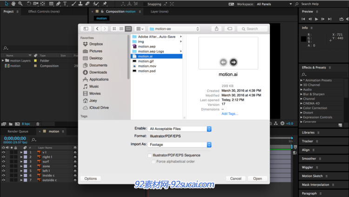Image resolution: width=349 pixels, height=197 pixels.
Task: Open the Wiggler panel tab
Action: (308, 167)
